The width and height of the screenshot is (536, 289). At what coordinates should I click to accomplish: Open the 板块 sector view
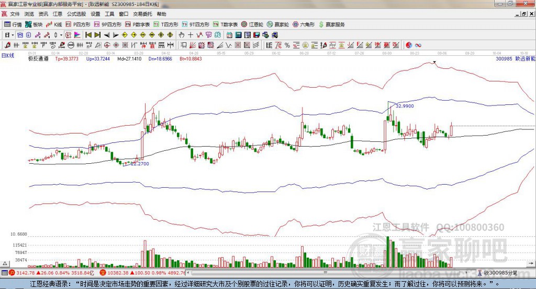click(34, 25)
